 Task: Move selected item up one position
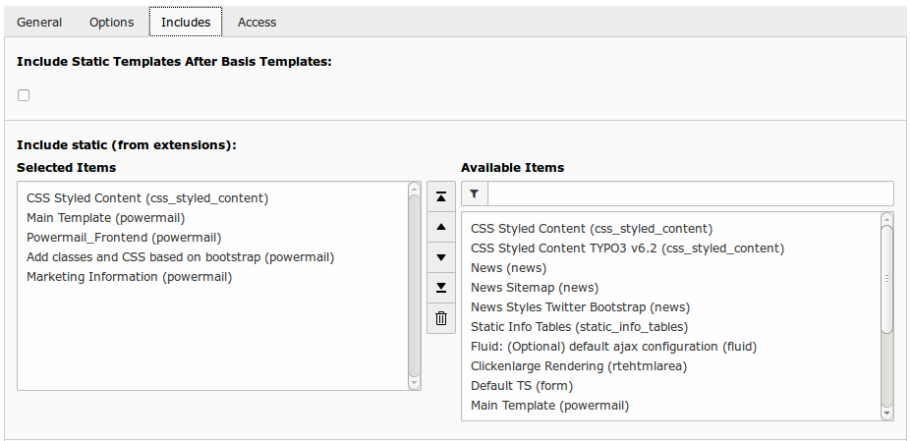point(441,227)
